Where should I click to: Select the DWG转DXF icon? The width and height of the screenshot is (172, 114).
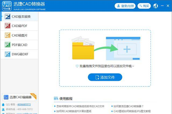[x=8, y=54]
